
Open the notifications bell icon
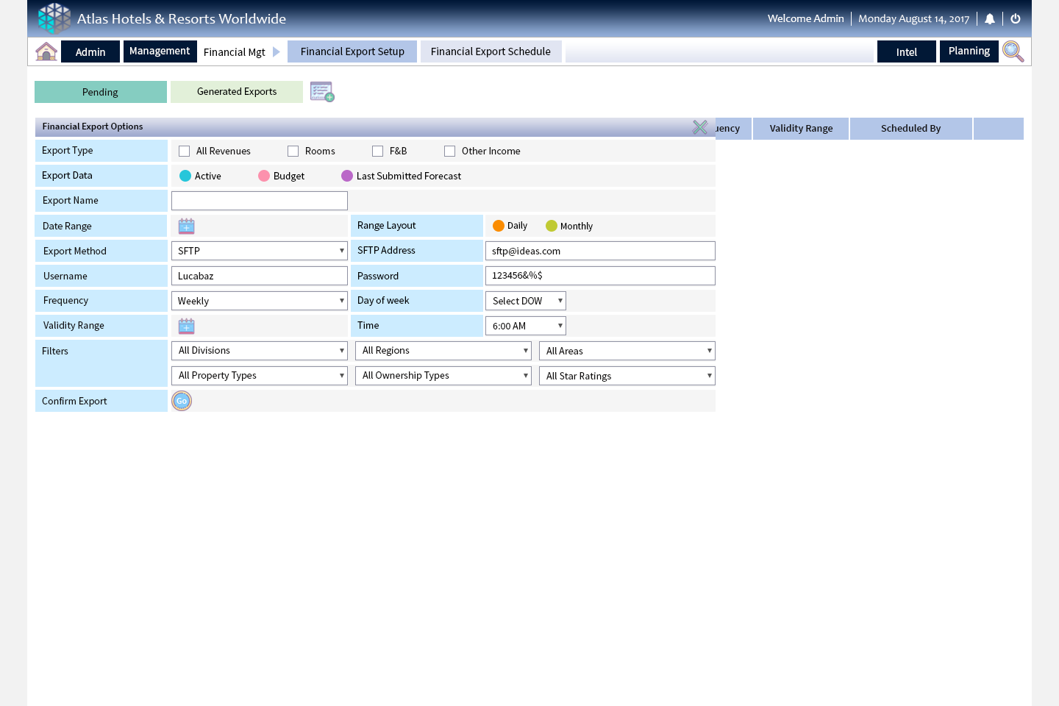click(x=990, y=19)
